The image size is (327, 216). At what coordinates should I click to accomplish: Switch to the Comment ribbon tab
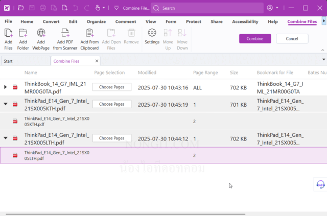click(x=126, y=21)
